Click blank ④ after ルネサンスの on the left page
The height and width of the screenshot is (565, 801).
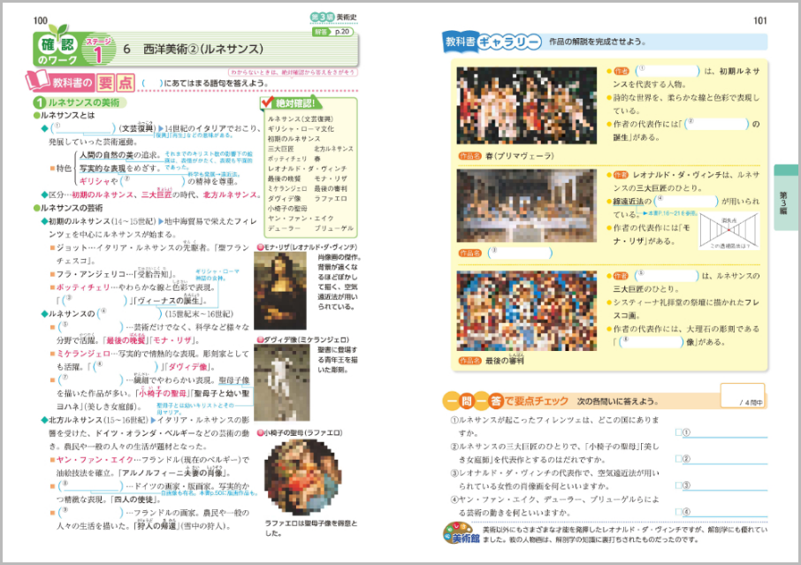coord(130,314)
